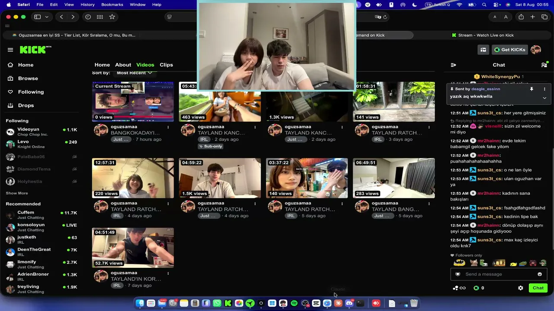The image size is (554, 311).
Task: Open DeenTheGreat recommended channel
Action: click(41, 252)
